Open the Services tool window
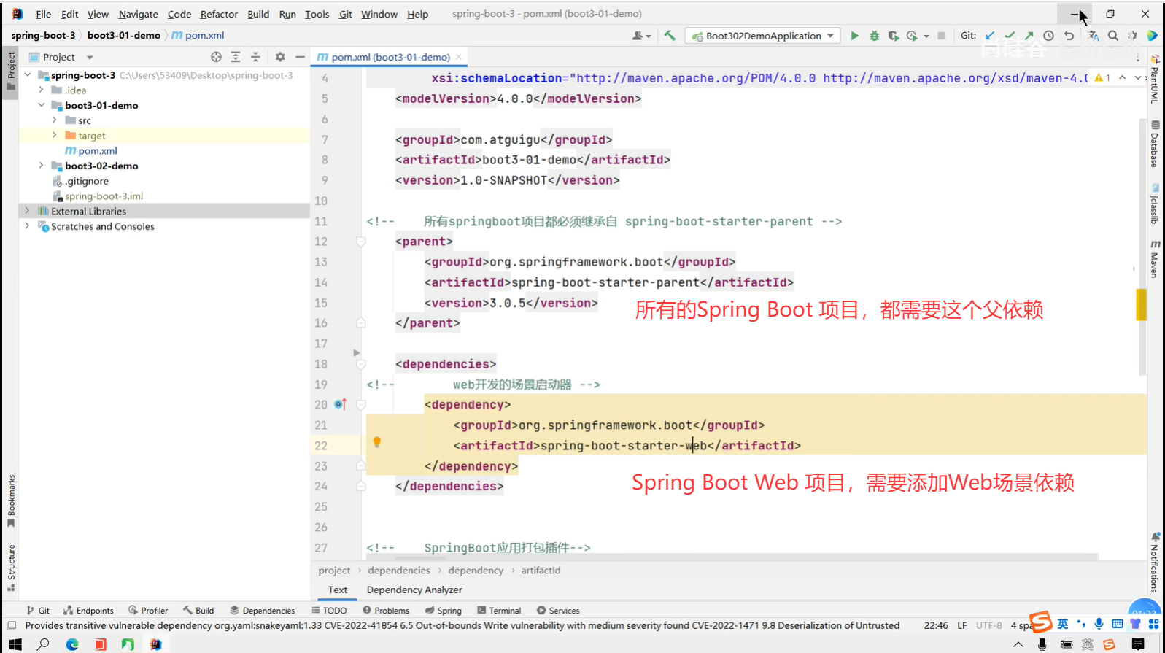 point(558,611)
